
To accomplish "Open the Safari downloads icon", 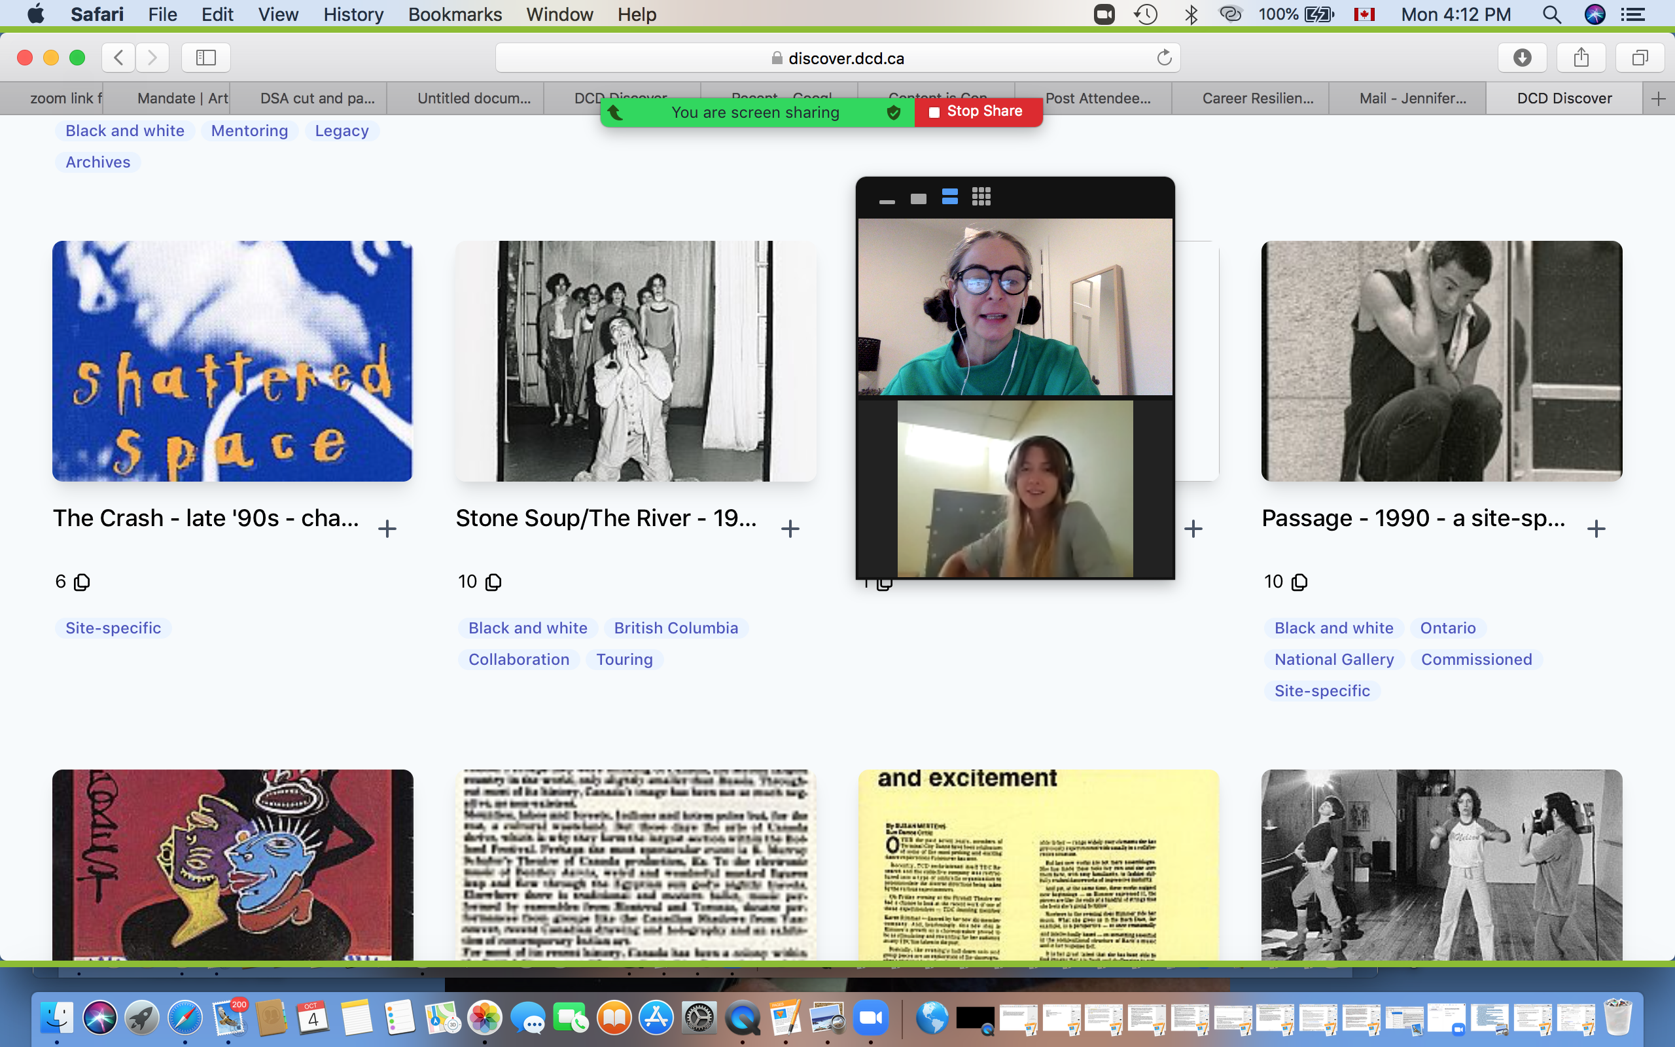I will 1522,58.
